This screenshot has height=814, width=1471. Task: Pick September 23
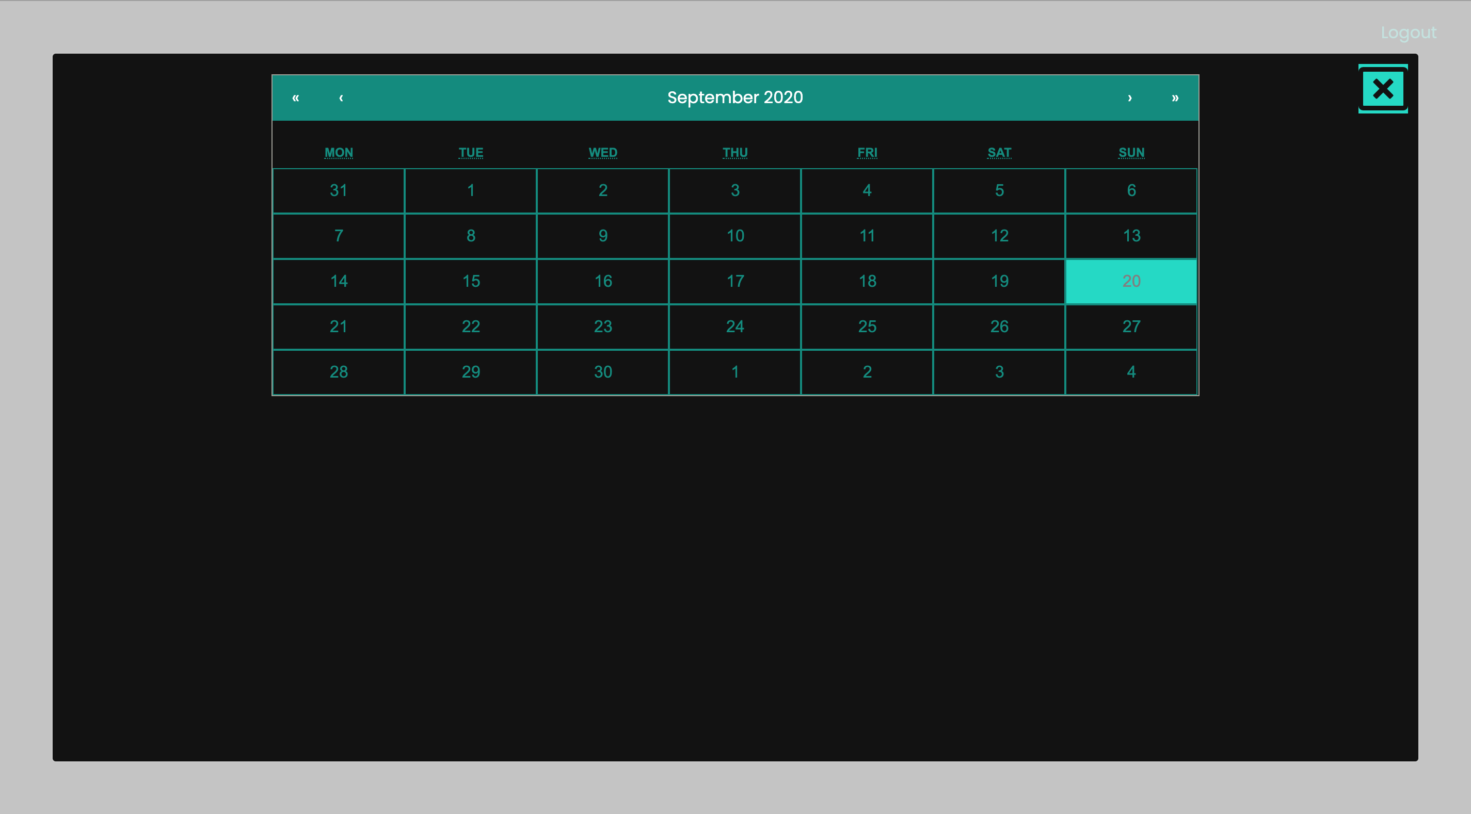603,327
